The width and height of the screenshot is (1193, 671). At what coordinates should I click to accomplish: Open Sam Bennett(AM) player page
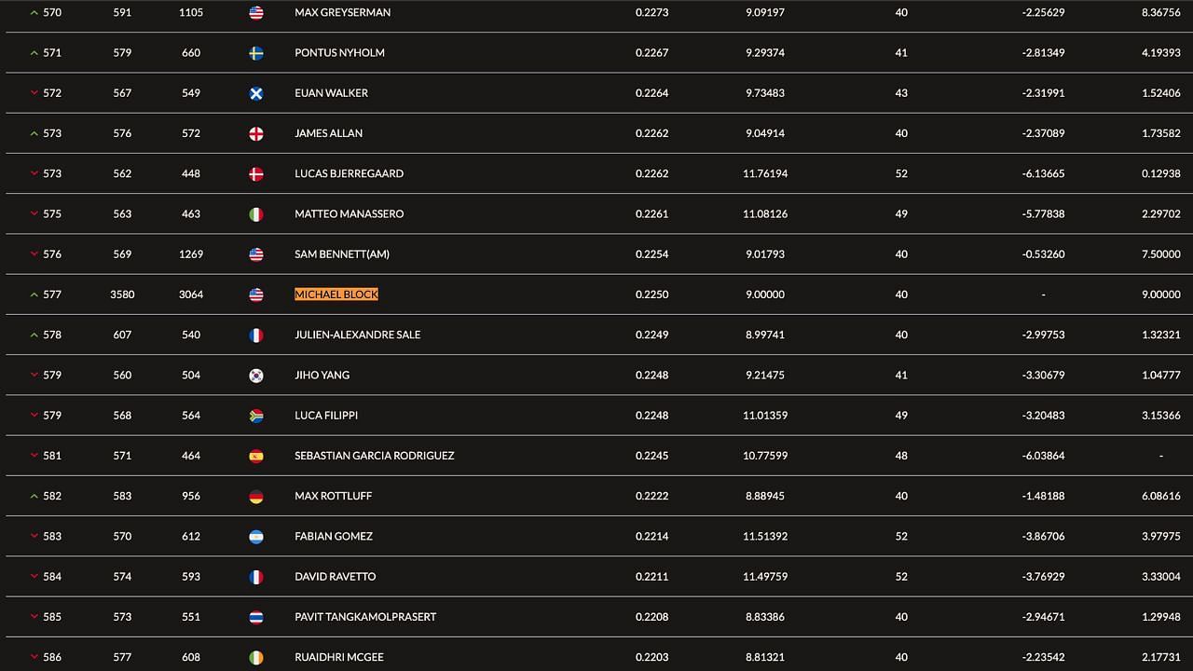point(342,254)
